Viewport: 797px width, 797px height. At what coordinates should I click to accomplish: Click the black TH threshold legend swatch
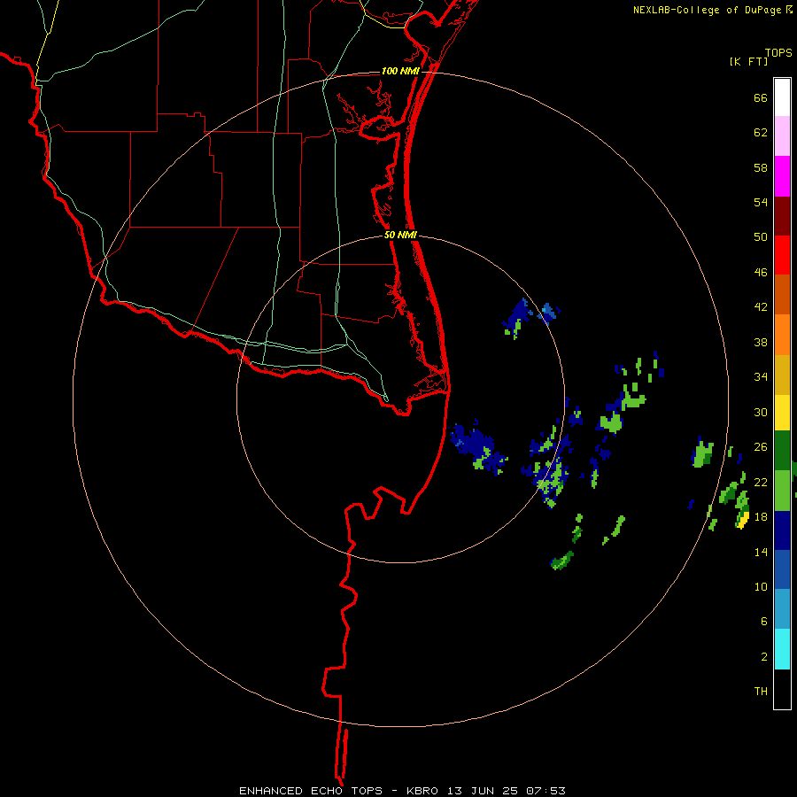[782, 689]
